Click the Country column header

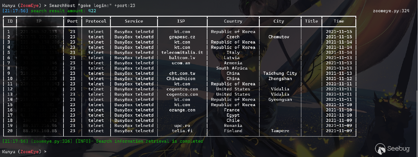click(x=233, y=21)
